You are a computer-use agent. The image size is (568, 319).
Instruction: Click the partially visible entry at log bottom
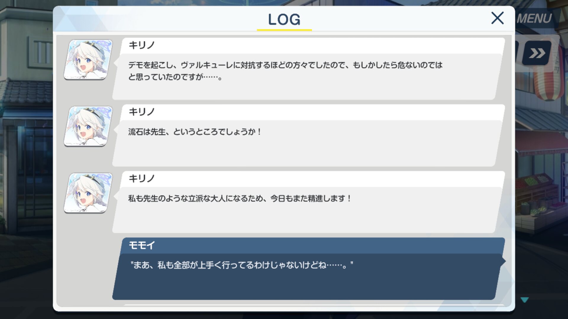point(314,305)
